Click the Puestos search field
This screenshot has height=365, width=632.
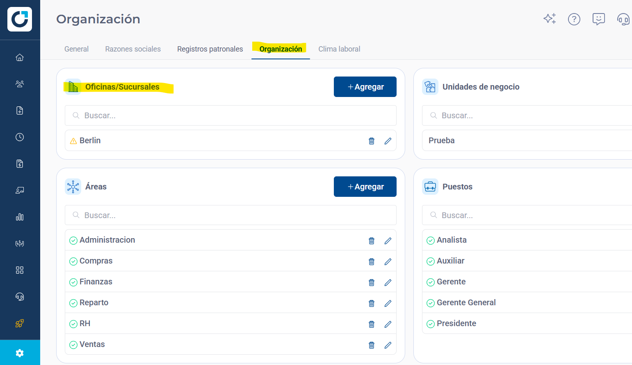[x=527, y=215]
